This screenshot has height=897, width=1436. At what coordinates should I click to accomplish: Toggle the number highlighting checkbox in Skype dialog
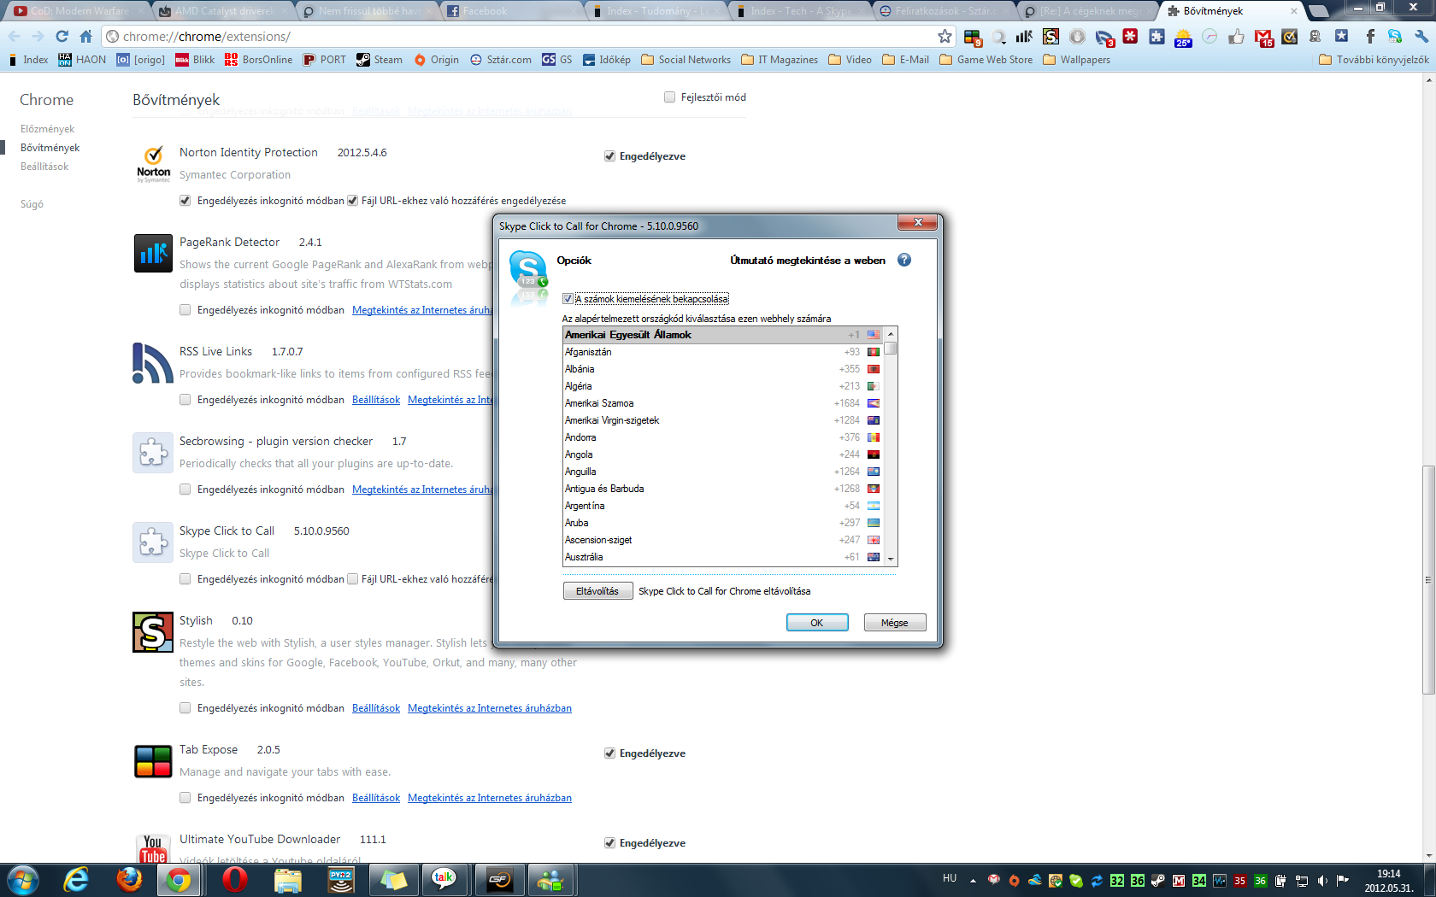click(x=568, y=299)
